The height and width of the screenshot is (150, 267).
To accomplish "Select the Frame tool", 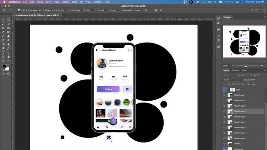I will click(x=8, y=28).
